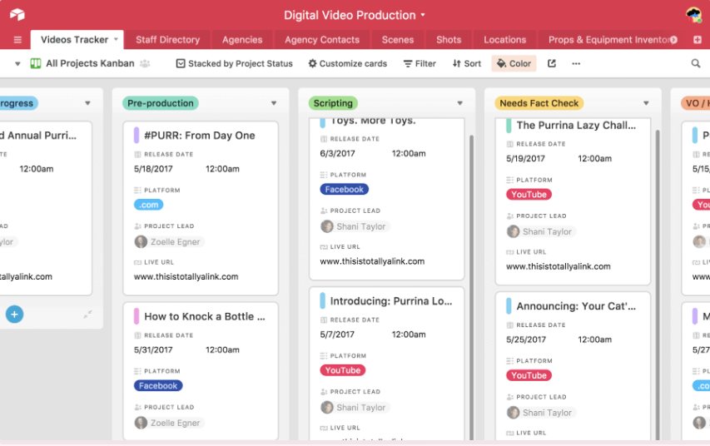Screen dimensions: 710x446
Task: Click Live URL on #PURR: From Day One card
Action: pyautogui.click(x=186, y=276)
